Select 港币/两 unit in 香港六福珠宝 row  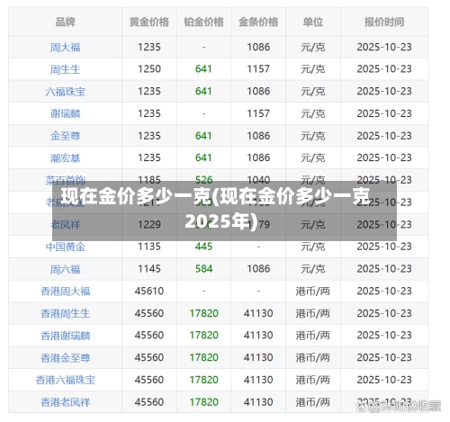pyautogui.click(x=313, y=380)
